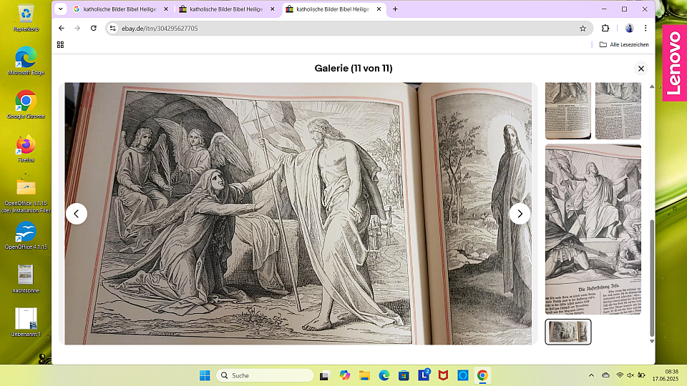Close the first browser tab
The width and height of the screenshot is (687, 386).
[x=166, y=9]
